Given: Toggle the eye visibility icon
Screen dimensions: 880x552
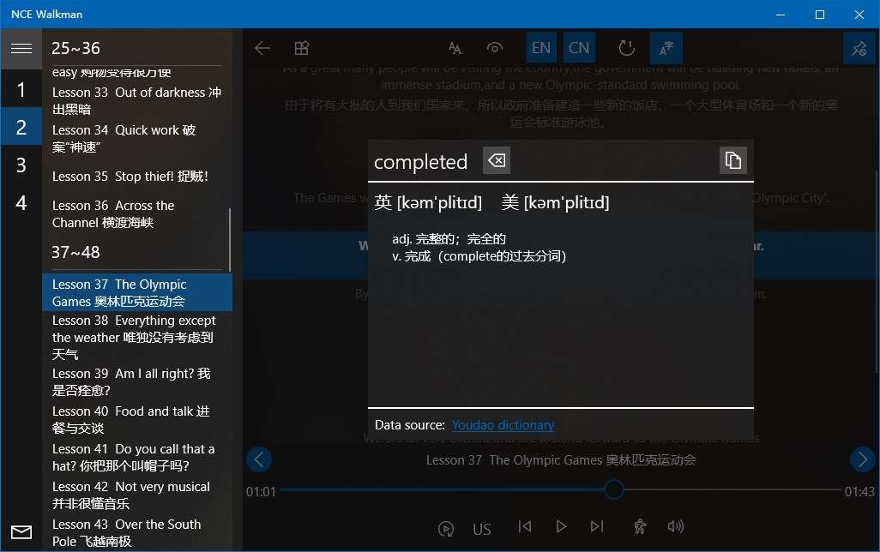Looking at the screenshot, I should (494, 48).
